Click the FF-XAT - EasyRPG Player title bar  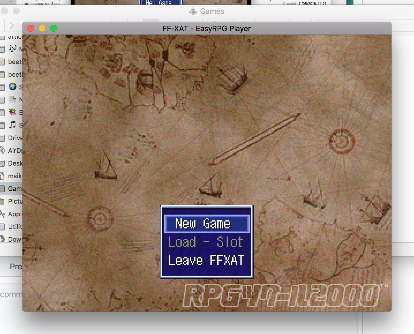click(207, 29)
